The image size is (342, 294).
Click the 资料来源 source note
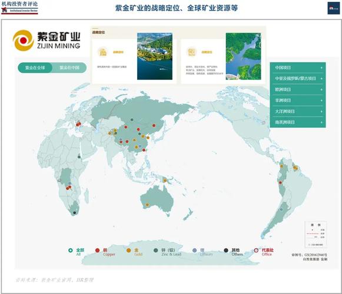(54, 280)
